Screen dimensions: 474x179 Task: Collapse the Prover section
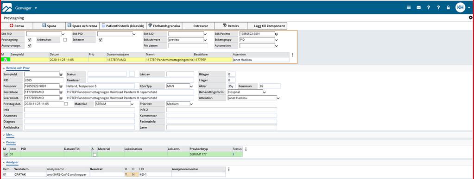(11, 142)
